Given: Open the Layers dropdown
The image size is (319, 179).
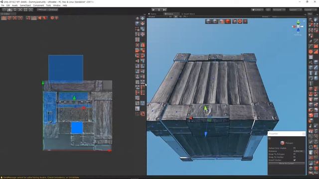Looking at the screenshot, I should coord(296,10).
